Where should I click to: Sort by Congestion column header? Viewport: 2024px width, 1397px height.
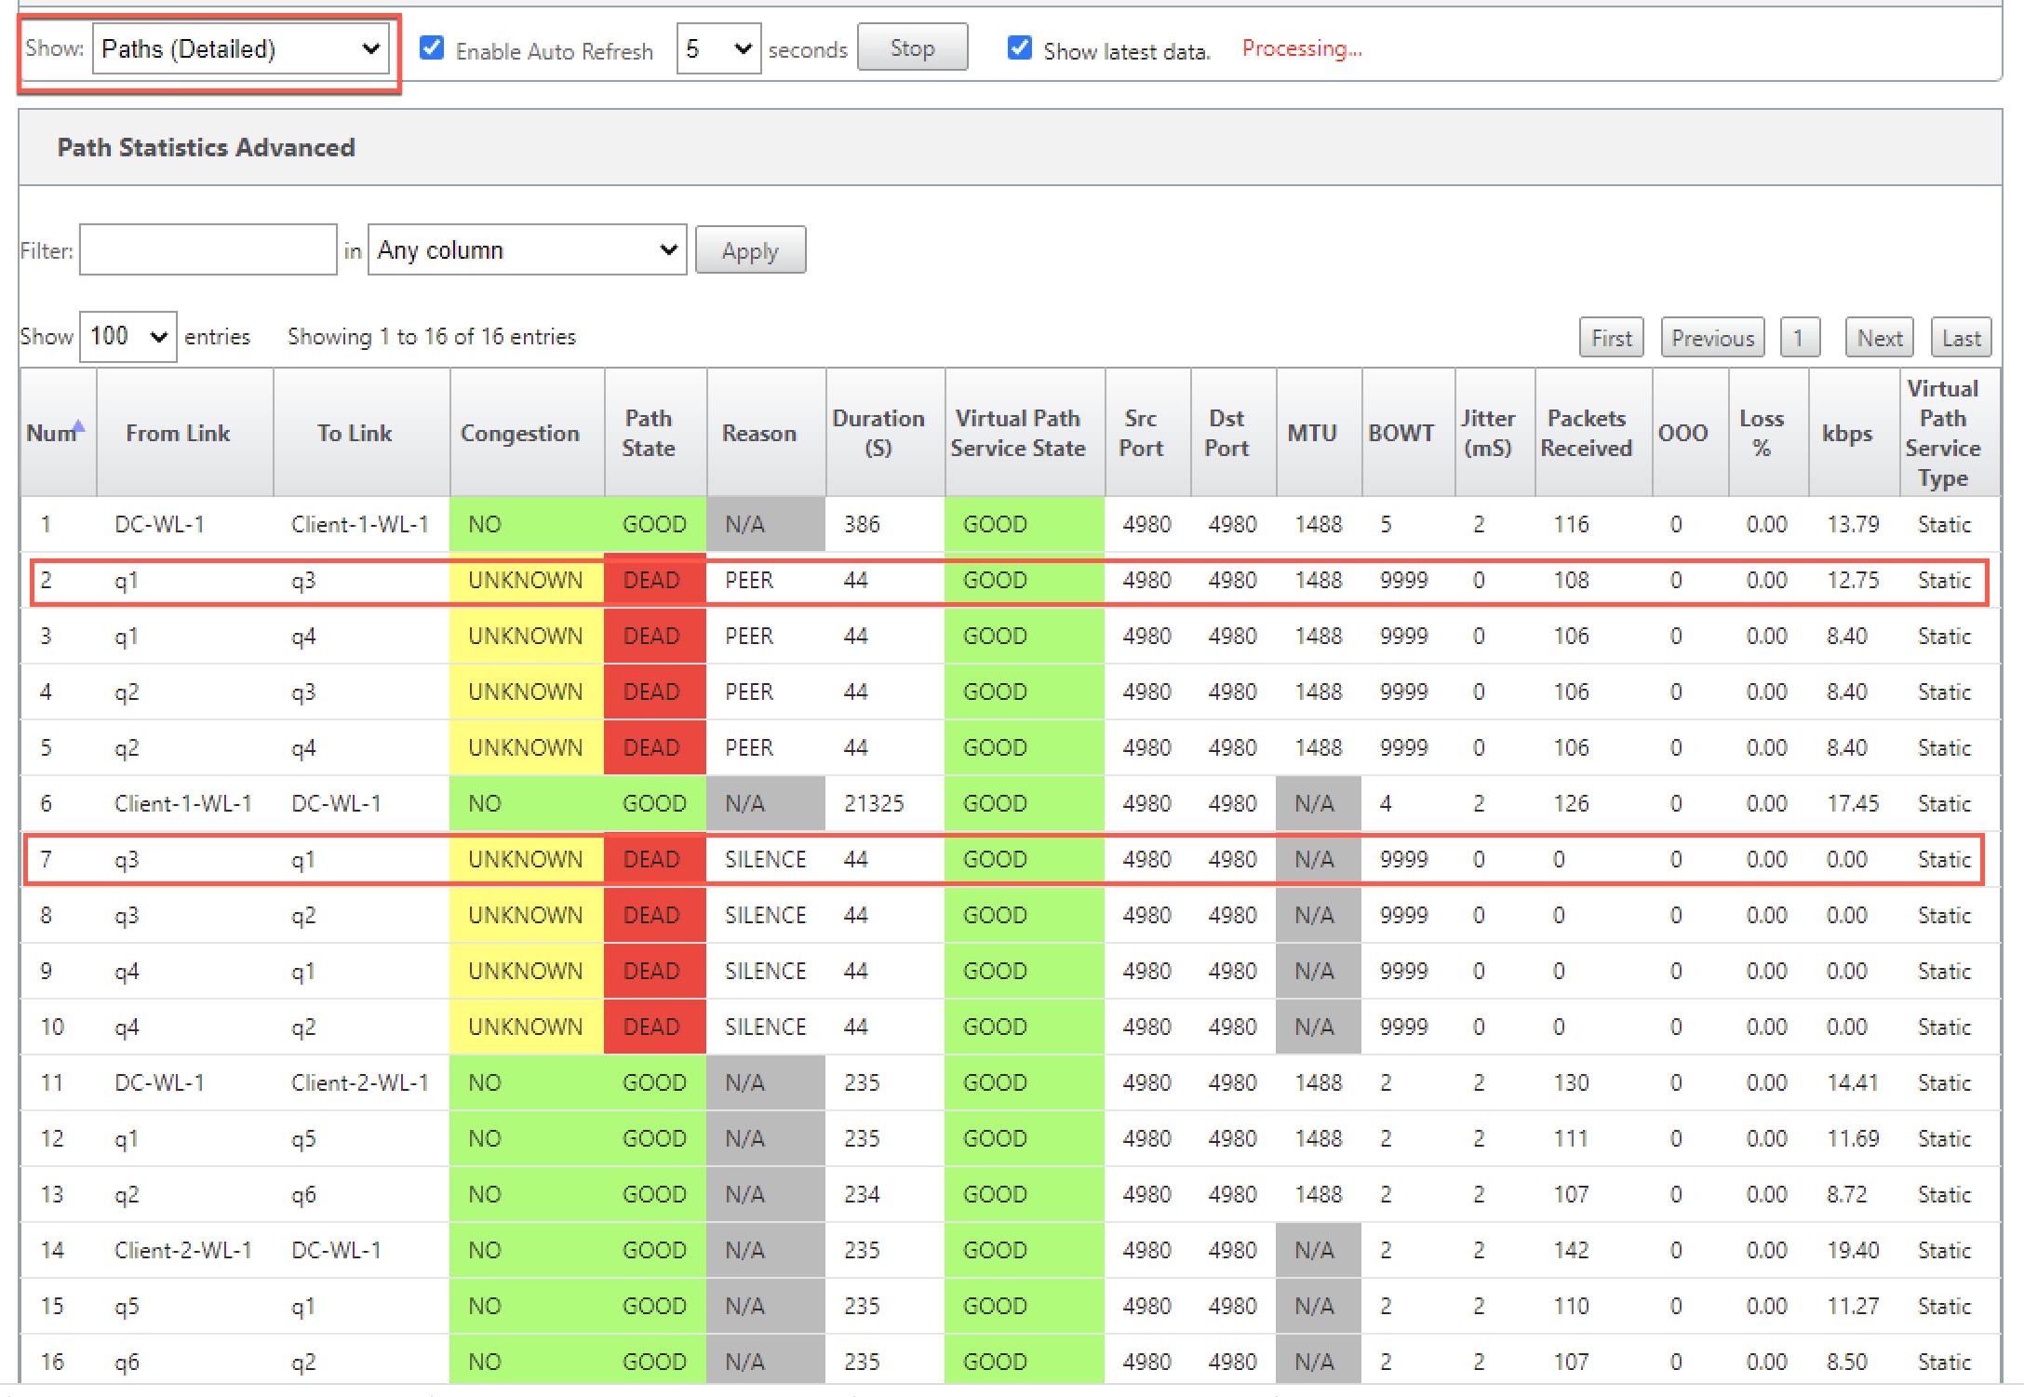[x=527, y=433]
